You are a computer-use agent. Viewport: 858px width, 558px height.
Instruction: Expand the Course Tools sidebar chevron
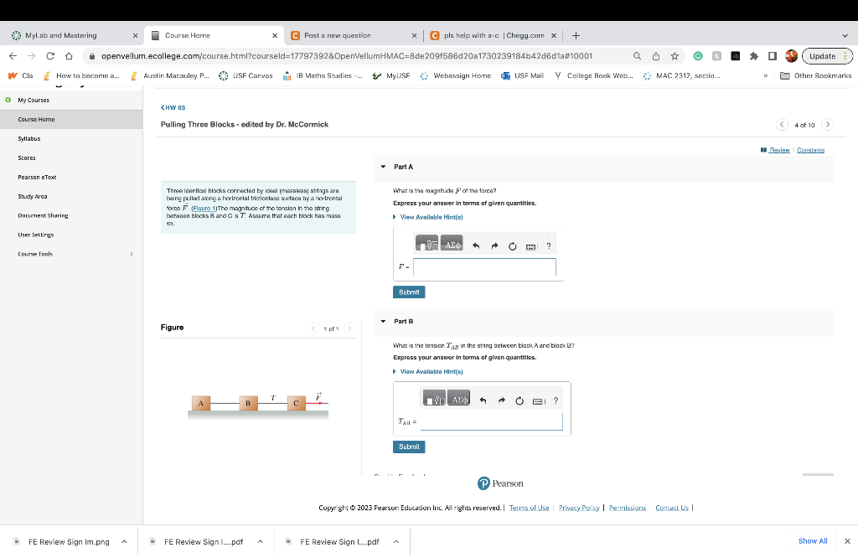click(131, 253)
